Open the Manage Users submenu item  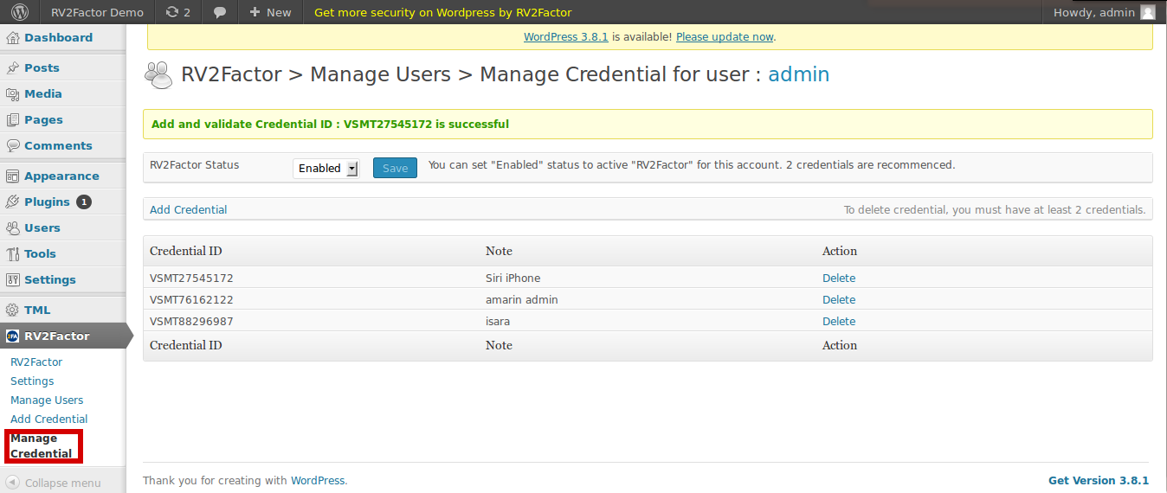[47, 400]
